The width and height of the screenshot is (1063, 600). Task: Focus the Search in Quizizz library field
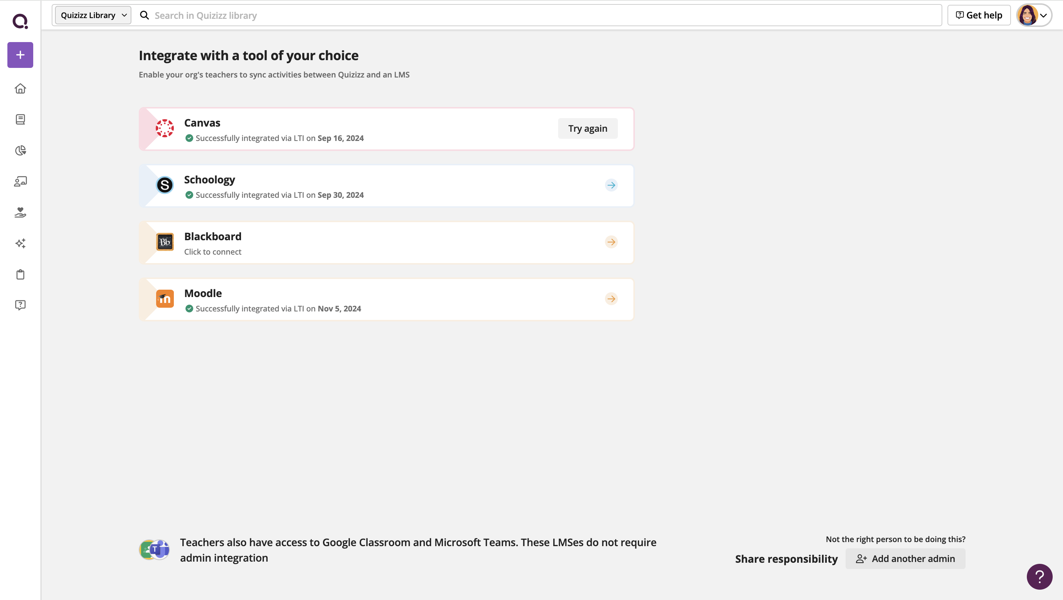[x=536, y=15]
